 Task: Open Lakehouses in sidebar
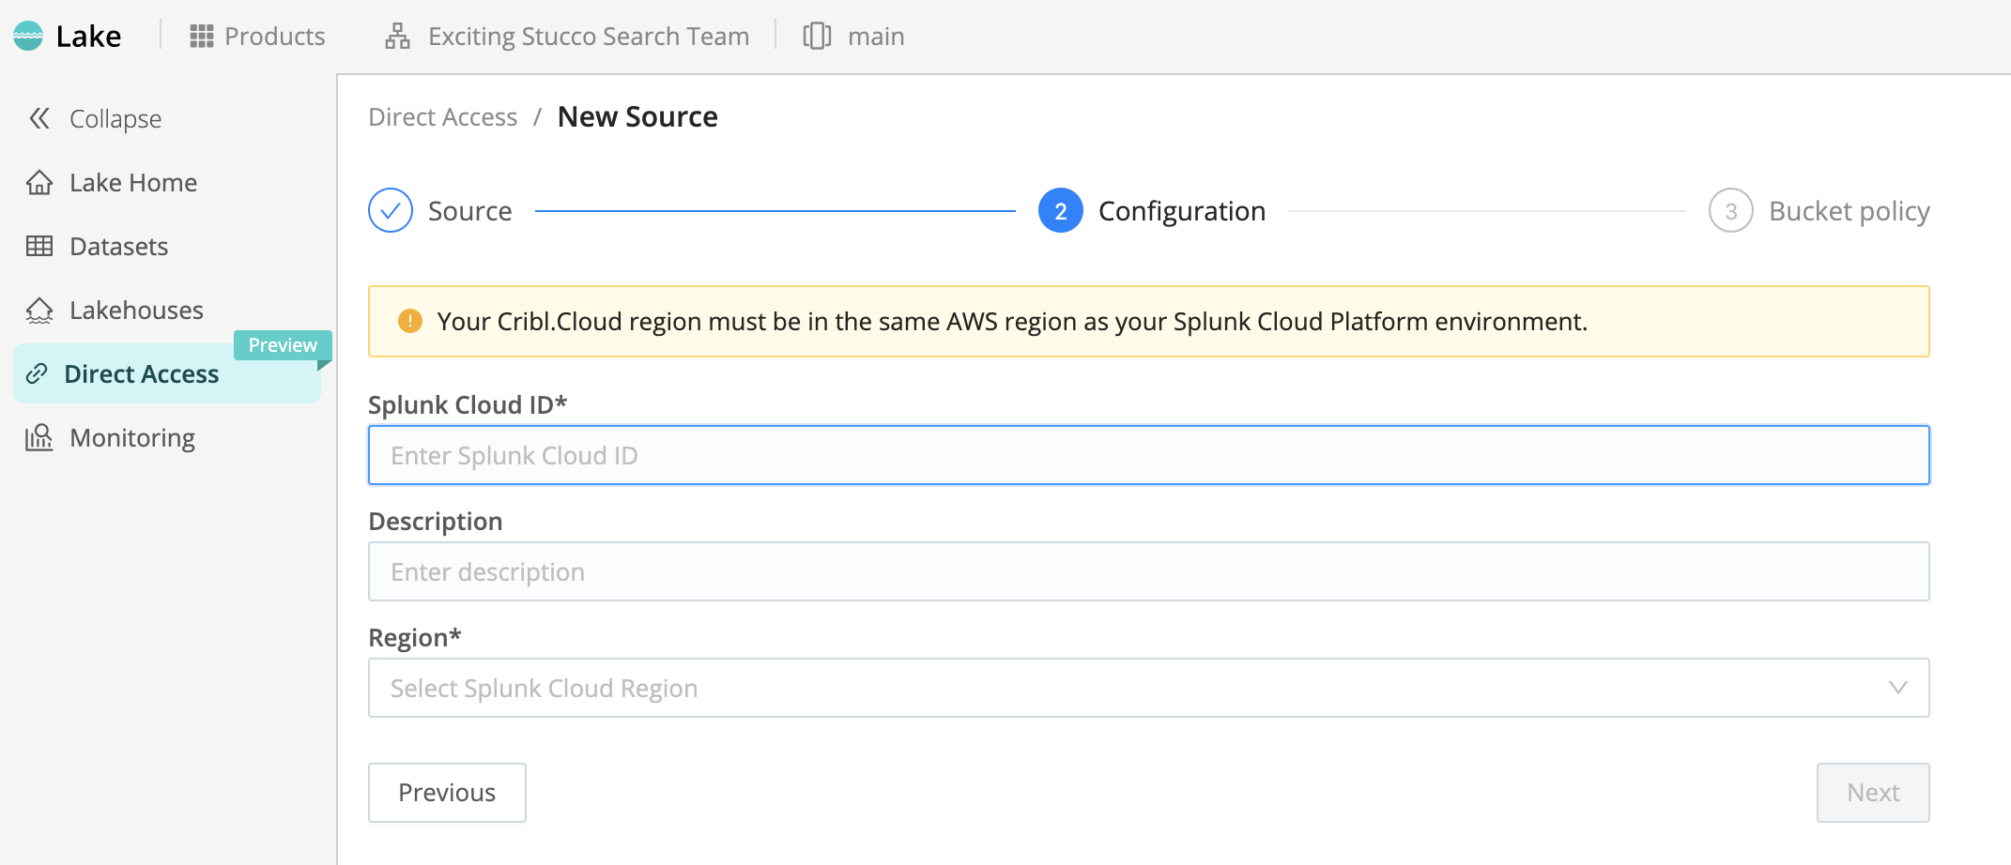167,310
